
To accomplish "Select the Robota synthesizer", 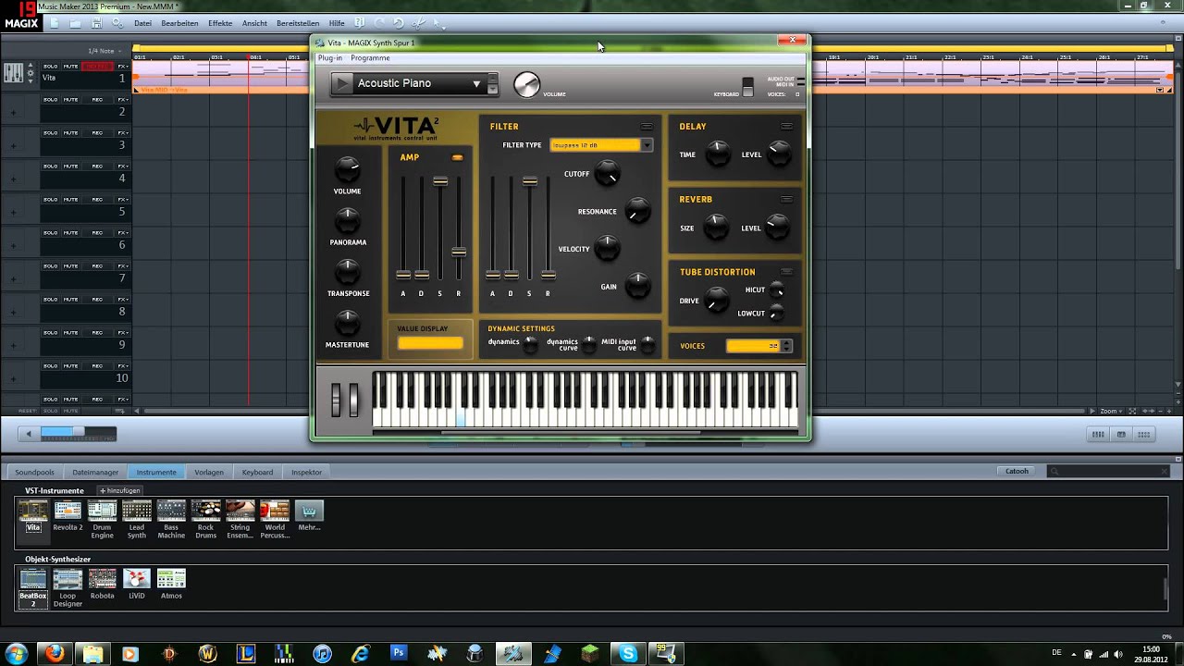I will click(x=102, y=579).
